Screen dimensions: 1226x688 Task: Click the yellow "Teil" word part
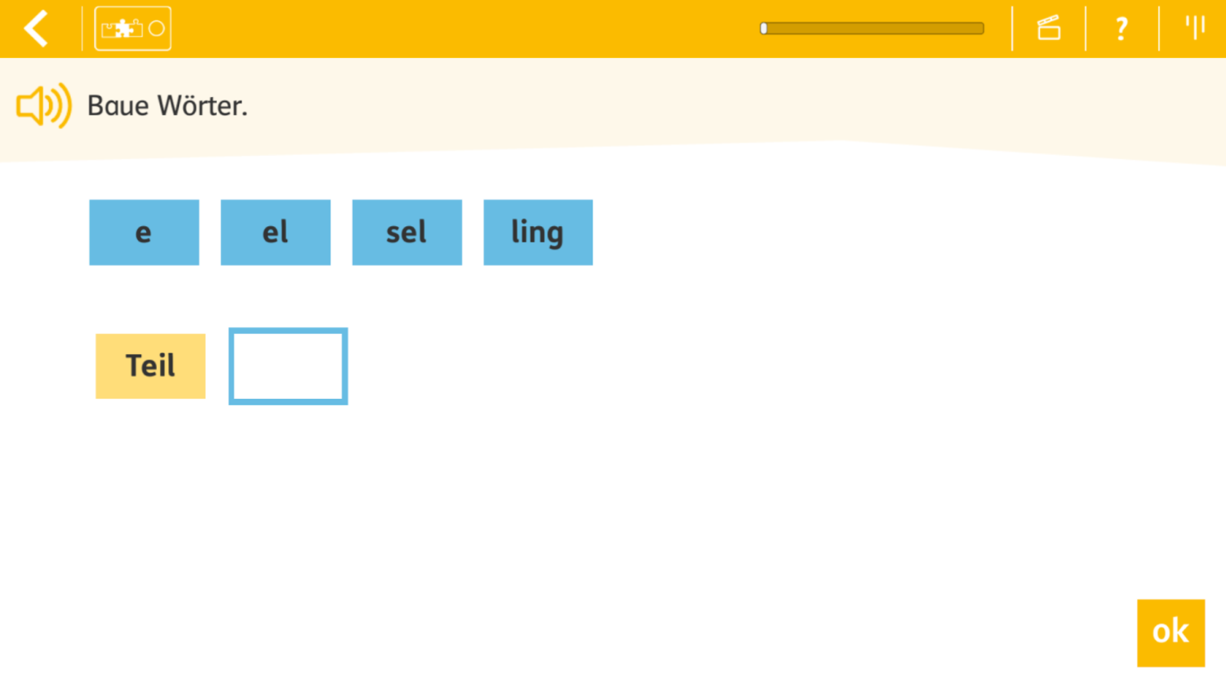(150, 366)
